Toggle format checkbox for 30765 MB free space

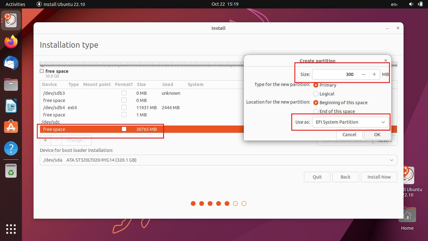click(124, 129)
